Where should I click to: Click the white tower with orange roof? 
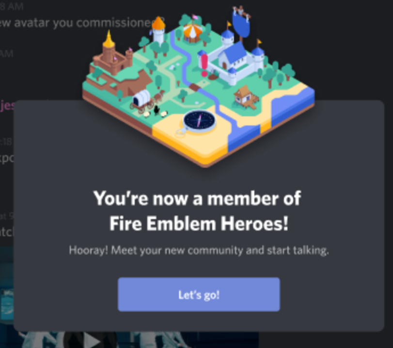(x=158, y=30)
